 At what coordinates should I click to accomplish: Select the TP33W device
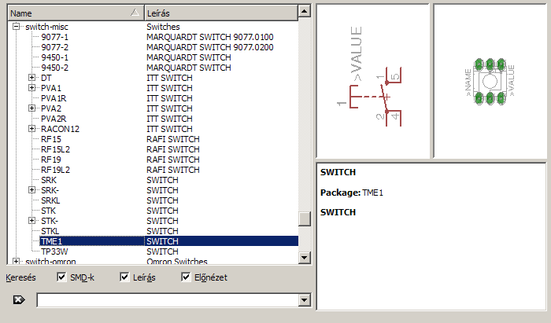pyautogui.click(x=54, y=251)
